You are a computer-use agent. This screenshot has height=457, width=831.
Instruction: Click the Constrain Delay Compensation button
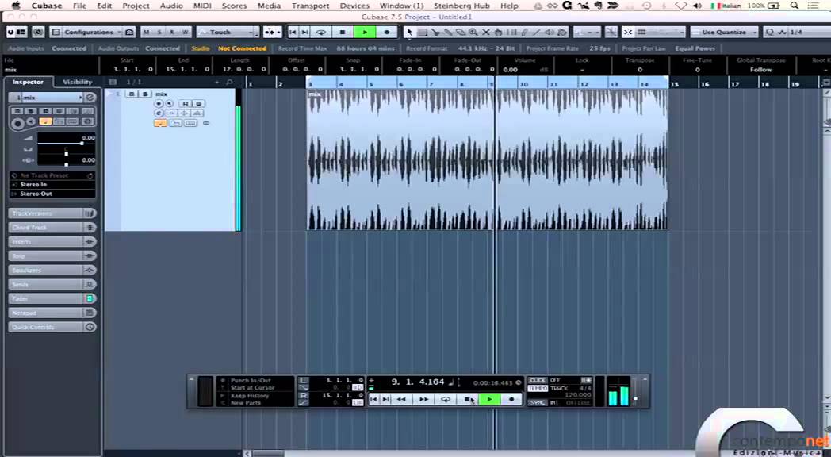[38, 33]
